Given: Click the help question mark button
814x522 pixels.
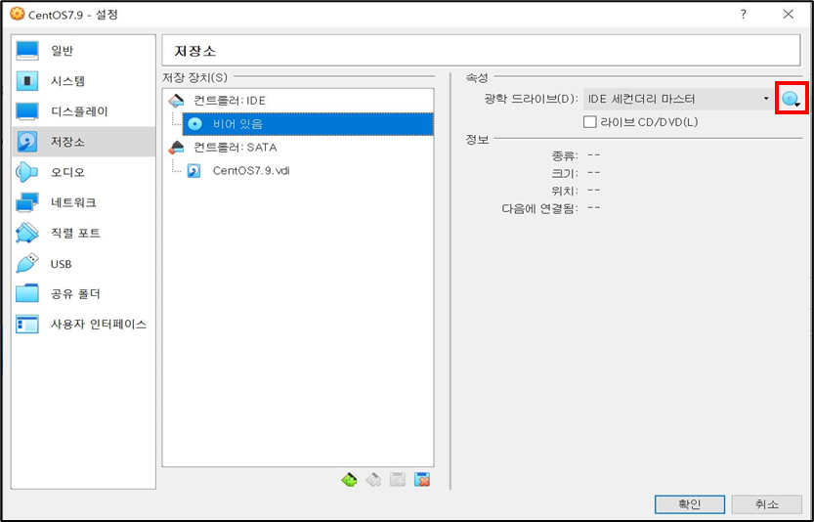Looking at the screenshot, I should tap(744, 14).
